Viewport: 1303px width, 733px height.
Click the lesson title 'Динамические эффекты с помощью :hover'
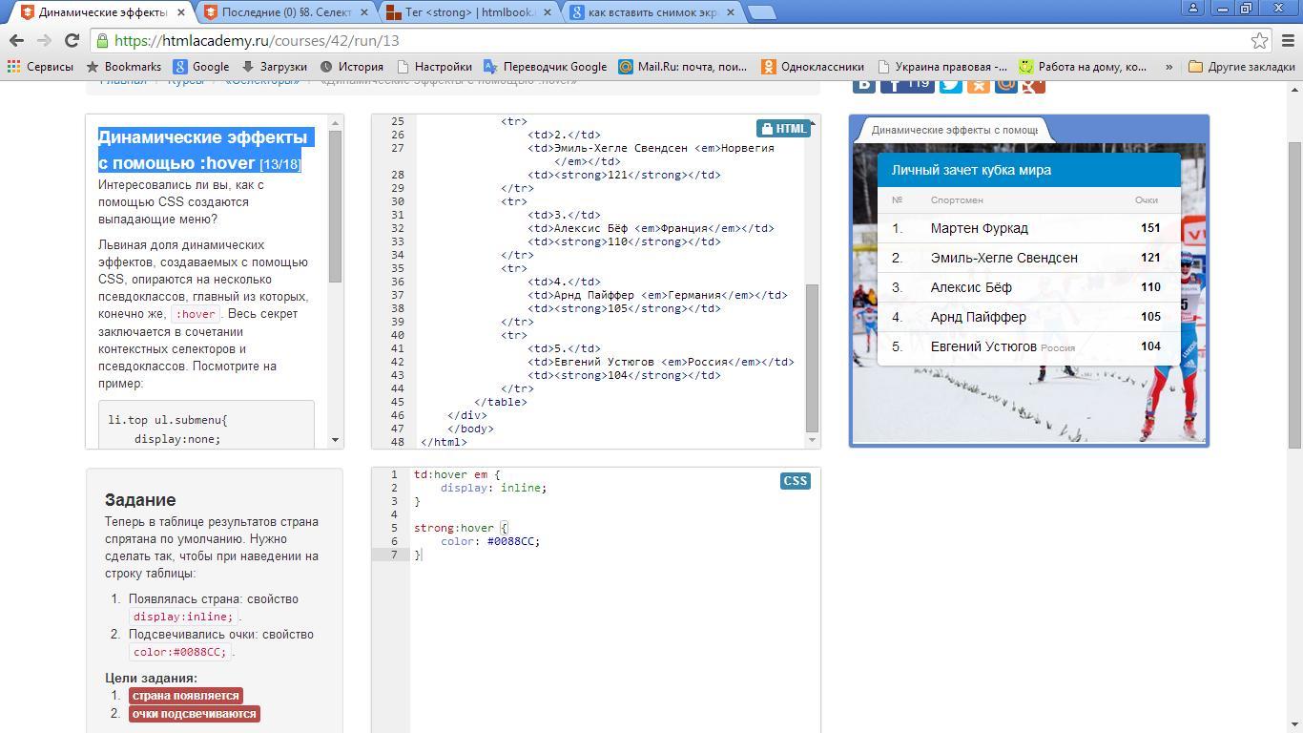pos(202,150)
